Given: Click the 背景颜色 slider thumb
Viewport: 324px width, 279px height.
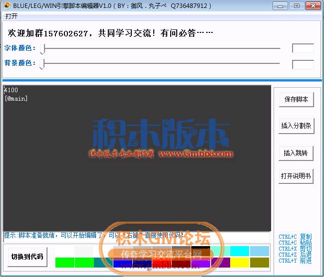Looking at the screenshot, I should point(42,64).
